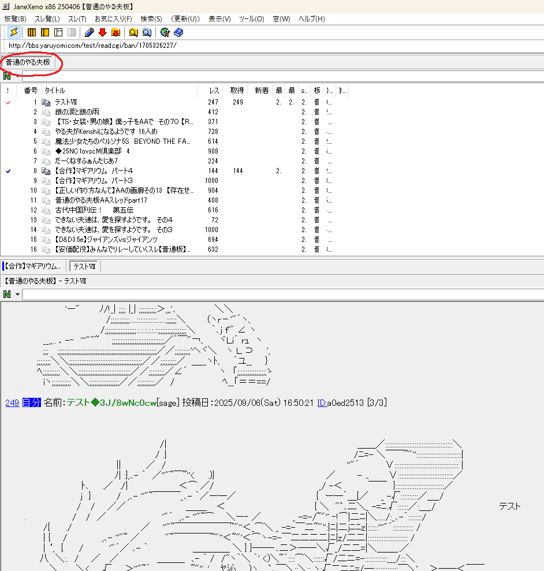Screen dimensions: 544x571
Task: Click the globe browser icon in toolbar
Action: [165, 32]
